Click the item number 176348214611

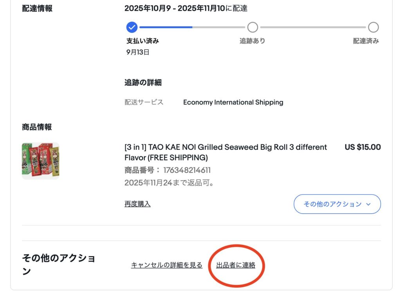(x=187, y=170)
